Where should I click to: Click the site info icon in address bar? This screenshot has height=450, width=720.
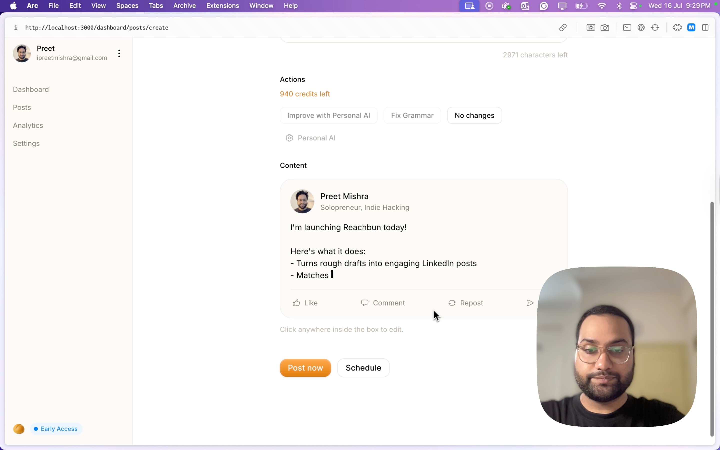click(16, 28)
